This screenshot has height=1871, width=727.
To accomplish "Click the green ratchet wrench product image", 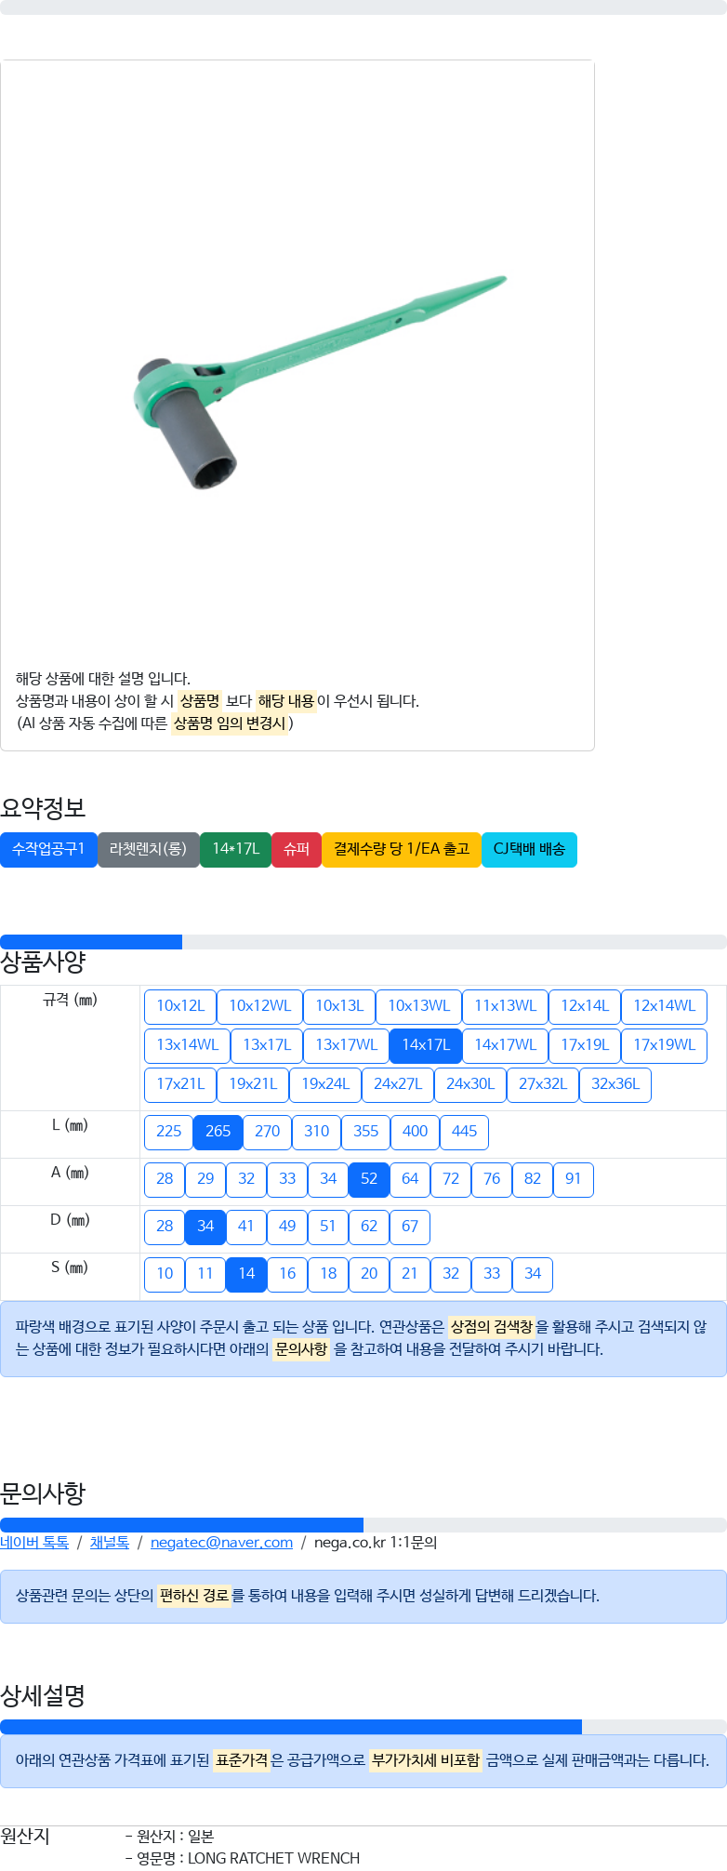I will pyautogui.click(x=319, y=382).
